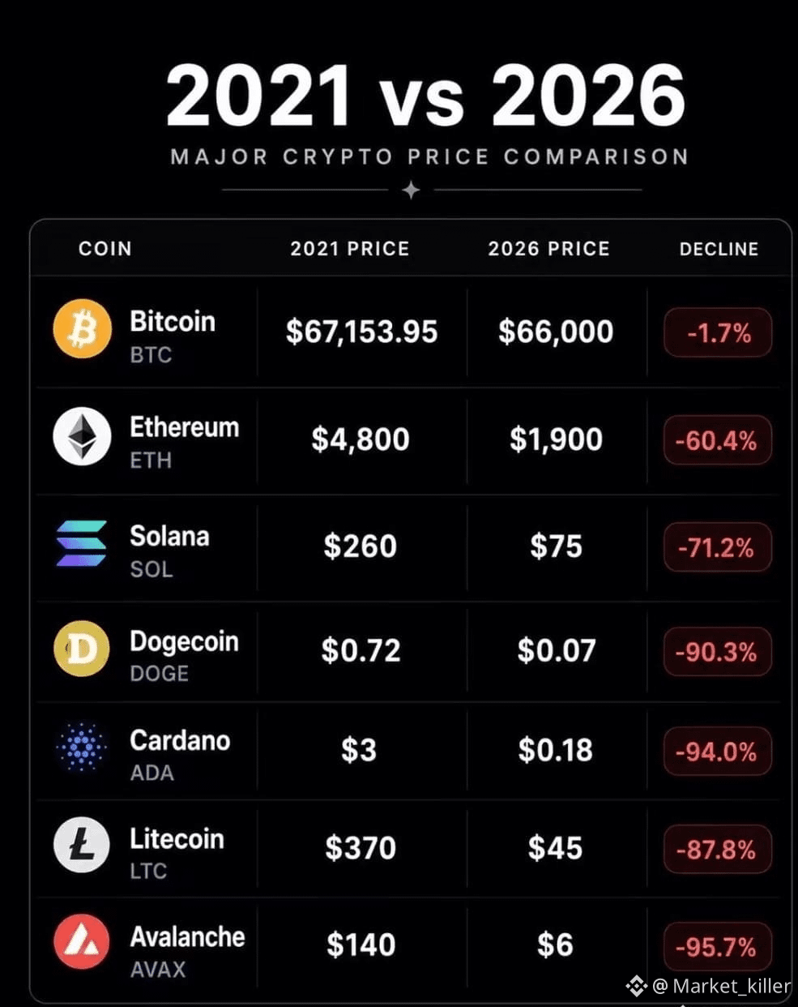Click the orange Bitcoin logo icon
Screen dimensions: 798x1007
82,329
